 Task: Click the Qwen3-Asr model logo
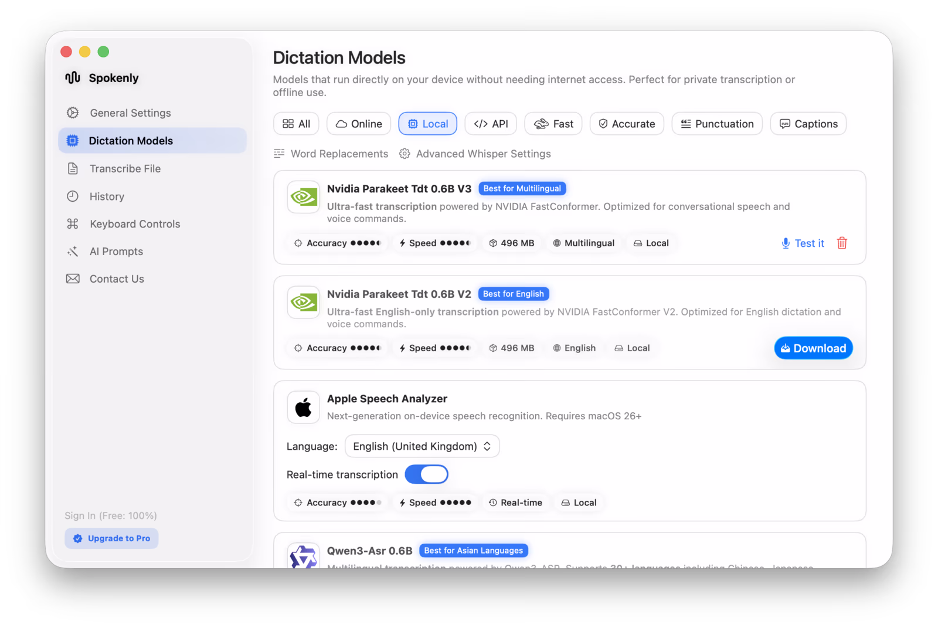303,556
